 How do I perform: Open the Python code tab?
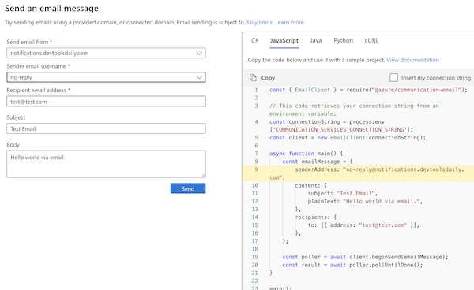[343, 40]
